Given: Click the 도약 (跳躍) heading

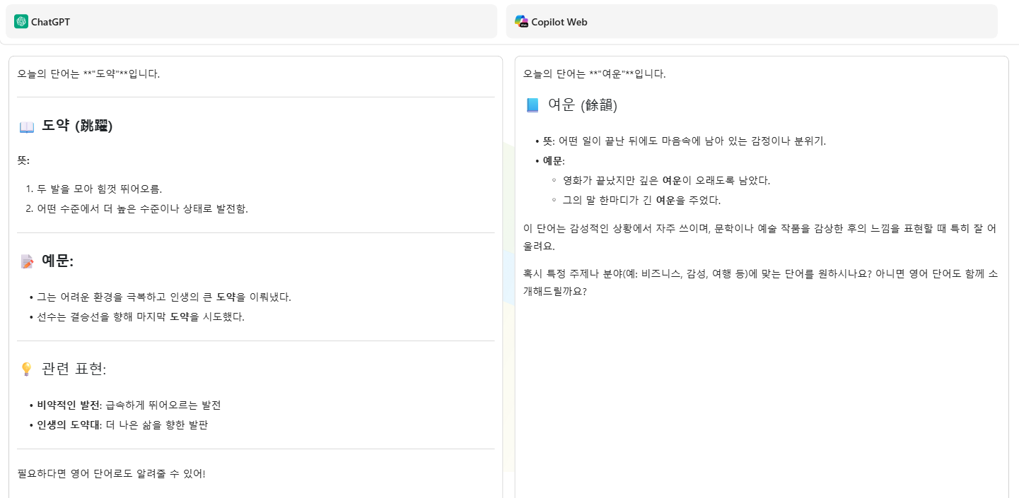Looking at the screenshot, I should tap(77, 126).
